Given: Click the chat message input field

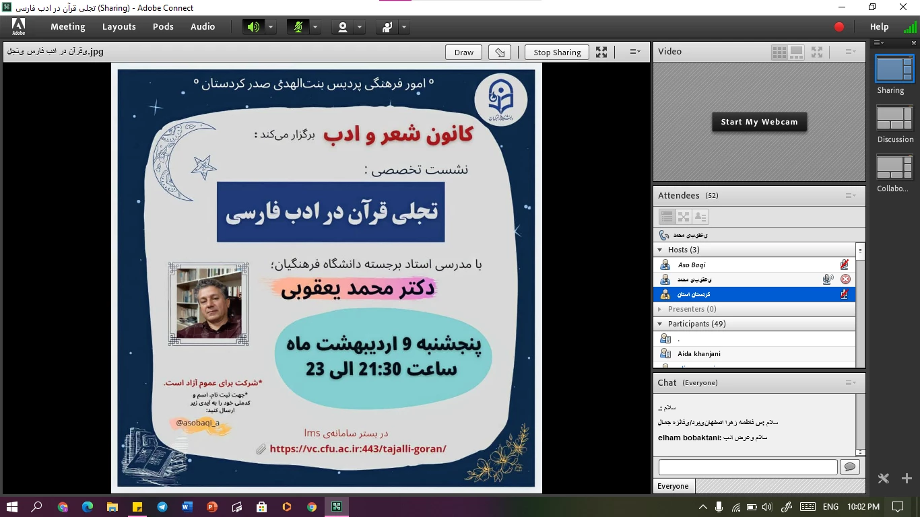Looking at the screenshot, I should [x=748, y=467].
